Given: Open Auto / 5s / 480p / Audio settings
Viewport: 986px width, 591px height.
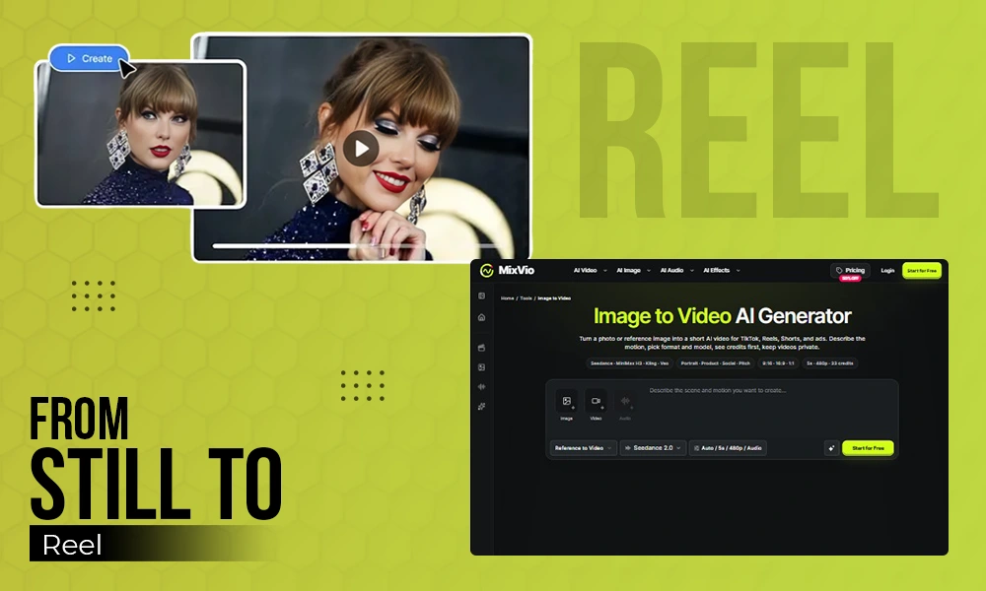Looking at the screenshot, I should [x=729, y=448].
